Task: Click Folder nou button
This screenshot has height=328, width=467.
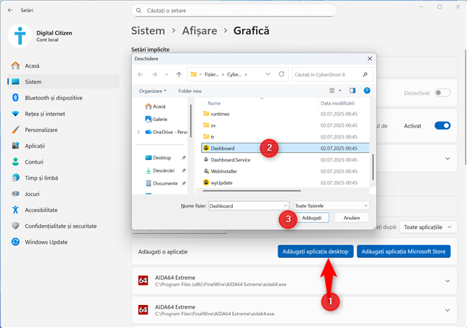Action: pos(190,91)
